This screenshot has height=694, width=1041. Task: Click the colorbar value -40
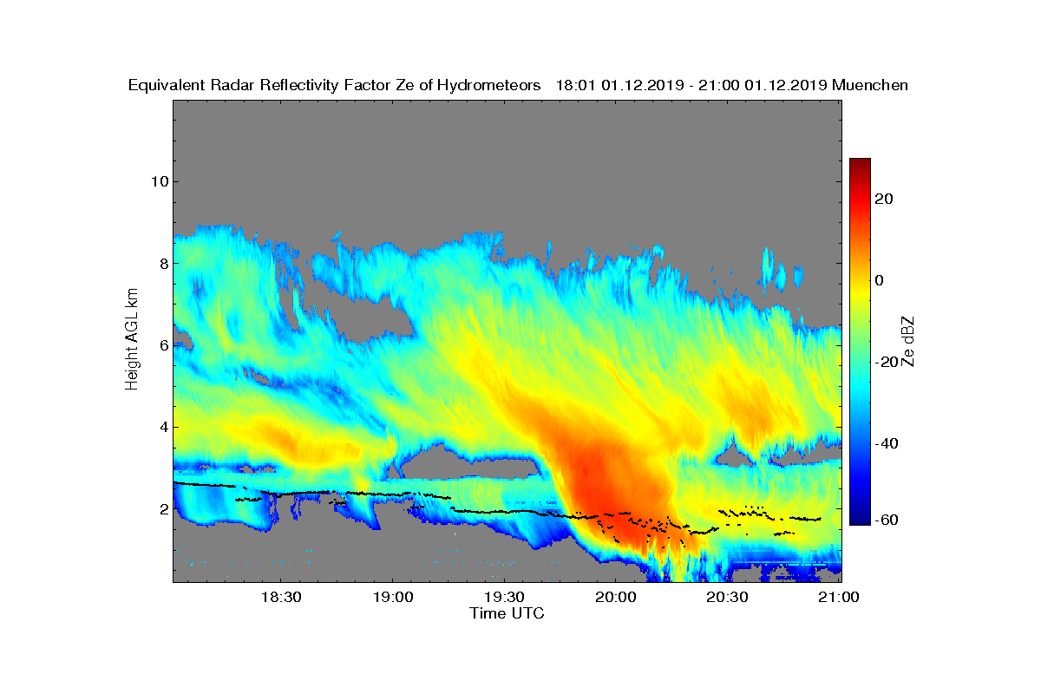click(885, 443)
